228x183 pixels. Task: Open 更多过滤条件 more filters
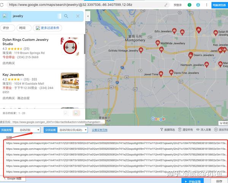[47, 28]
